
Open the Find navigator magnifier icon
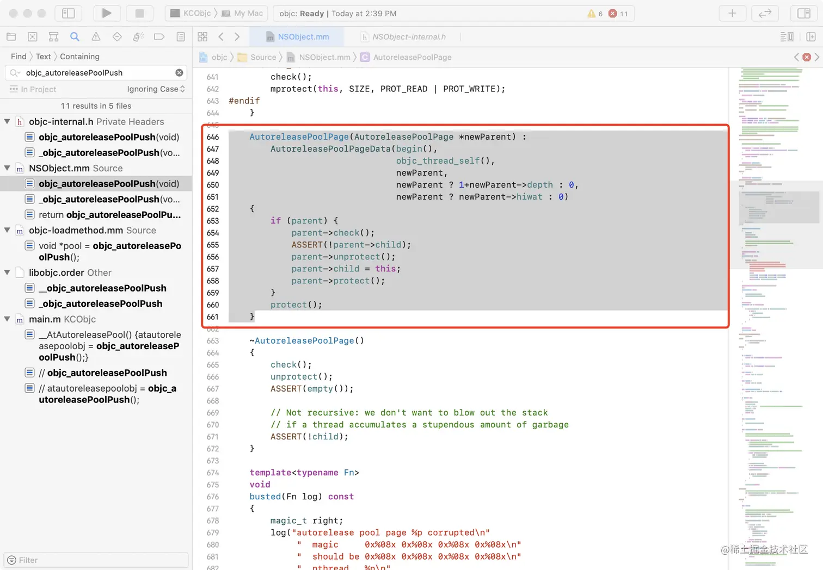75,37
